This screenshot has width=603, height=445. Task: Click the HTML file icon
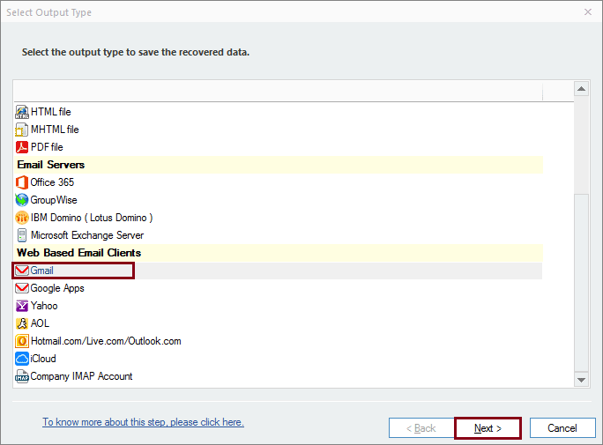[22, 112]
